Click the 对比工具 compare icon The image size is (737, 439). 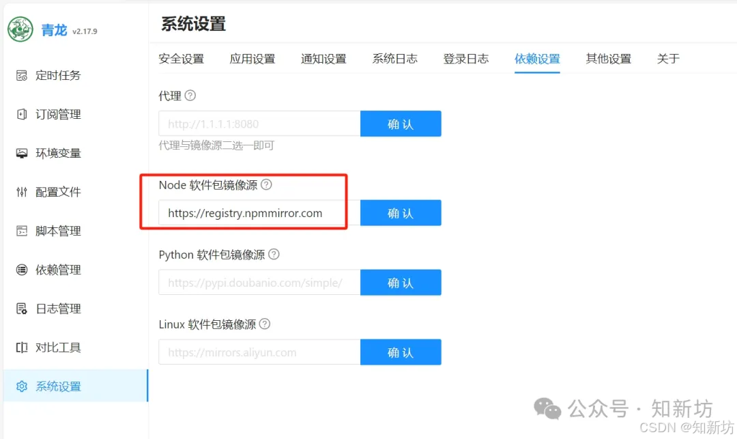22,348
